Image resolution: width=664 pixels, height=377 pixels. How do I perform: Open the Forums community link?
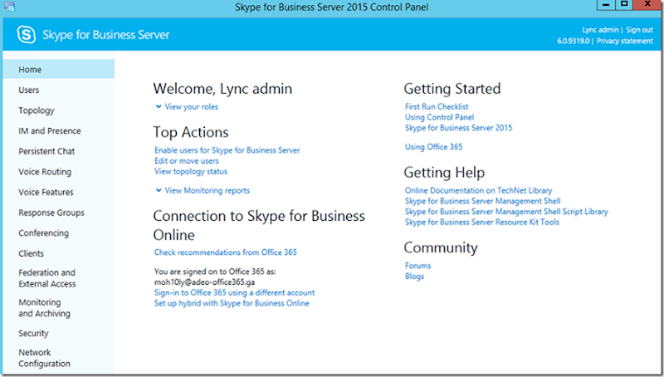417,266
